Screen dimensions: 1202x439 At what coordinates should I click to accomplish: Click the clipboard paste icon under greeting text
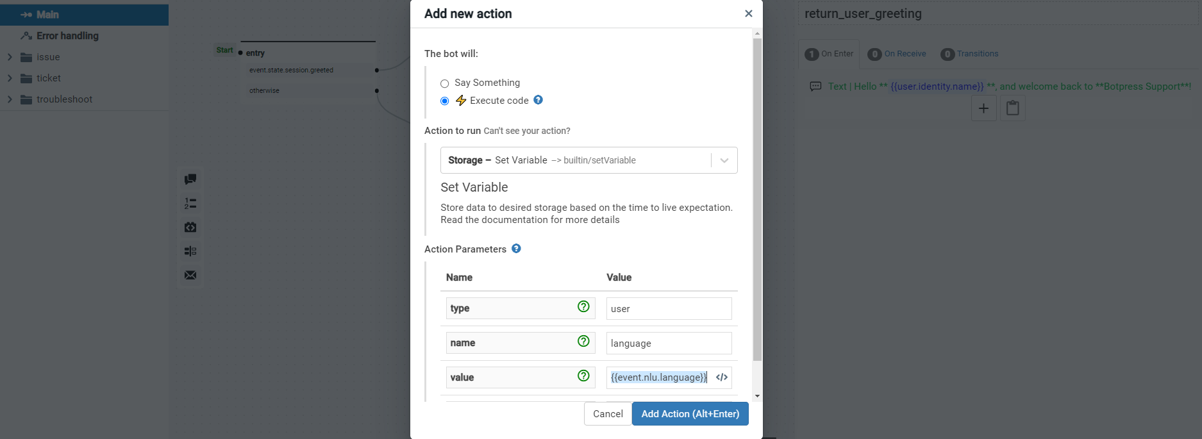(1013, 108)
